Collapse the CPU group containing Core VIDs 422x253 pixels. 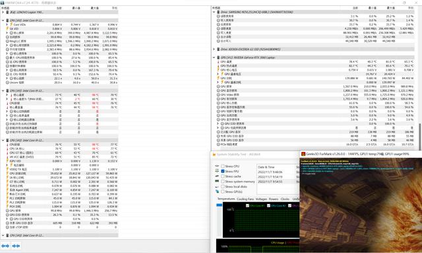(3, 20)
